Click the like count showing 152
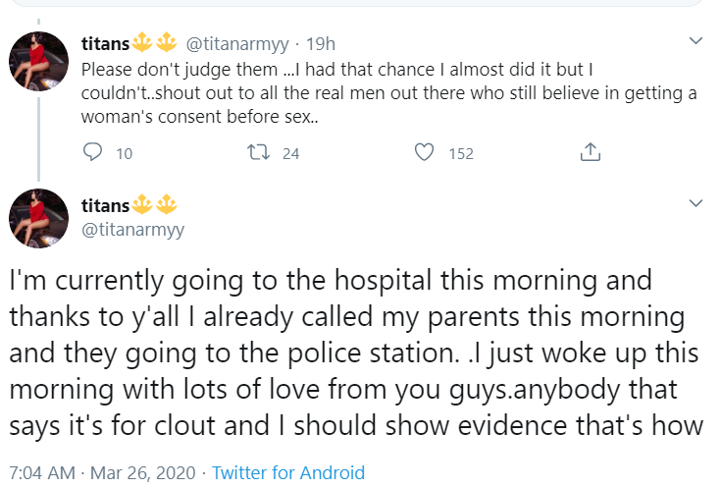The image size is (721, 488). point(460,153)
